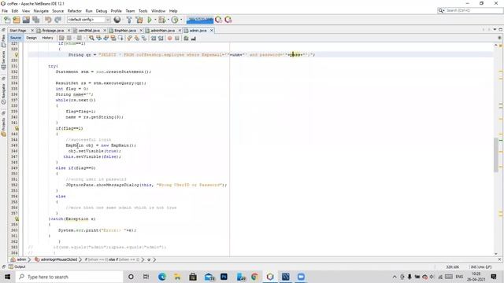Switch to the Start Page tab

pos(18,31)
